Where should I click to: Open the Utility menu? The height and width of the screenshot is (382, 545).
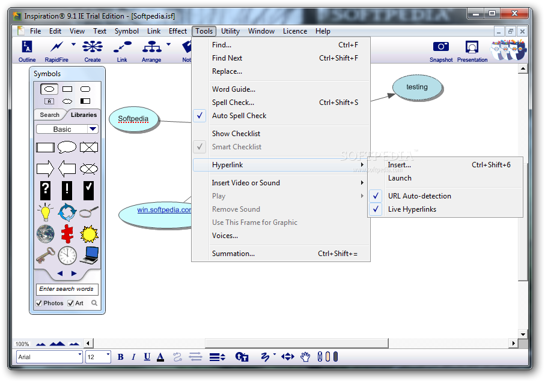point(231,31)
